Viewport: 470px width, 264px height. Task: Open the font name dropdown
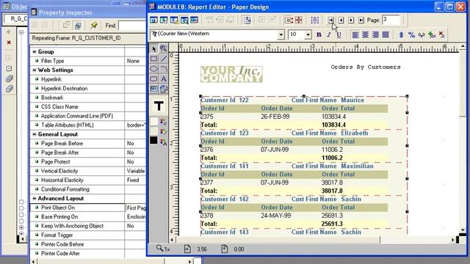coord(281,34)
